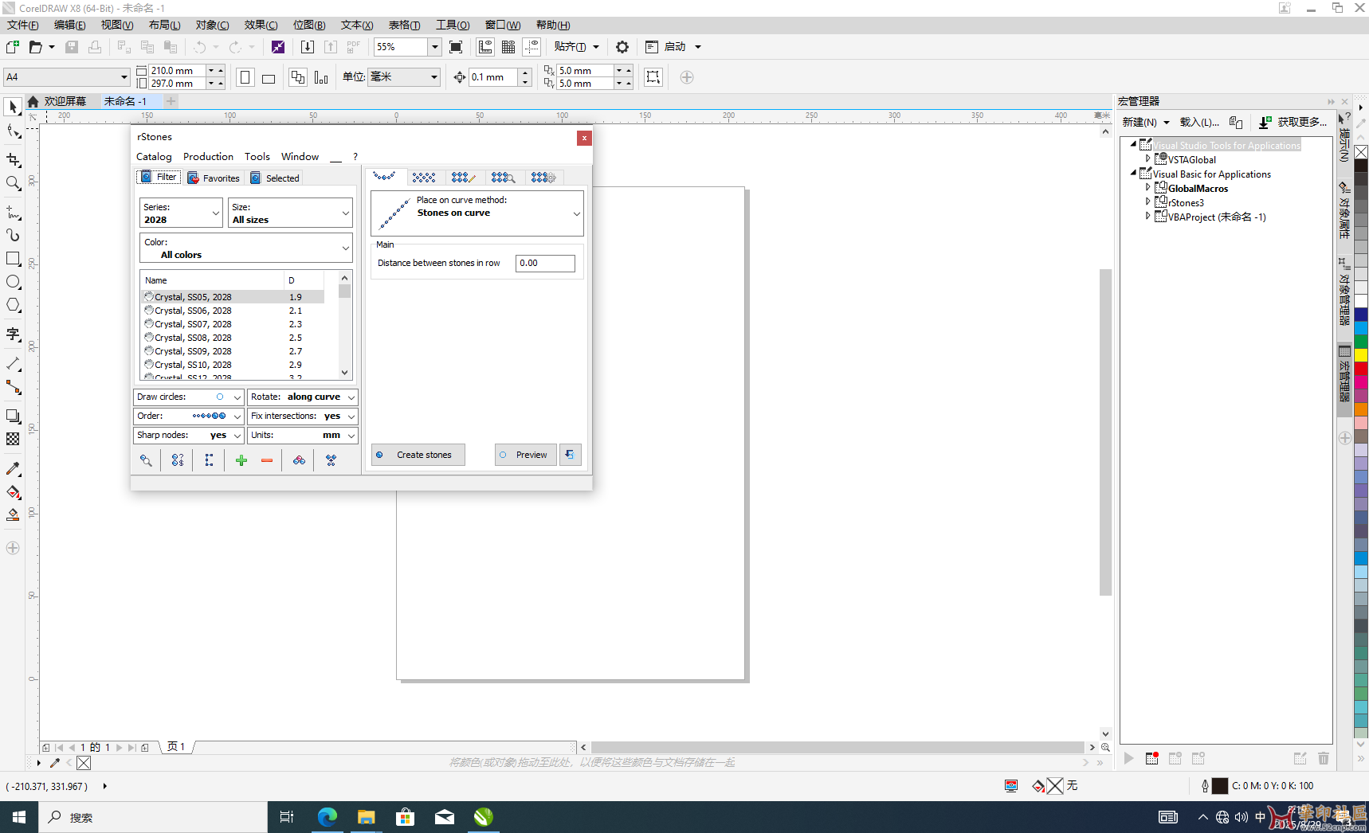
Task: Click rStones stone count and price icon
Action: click(178, 460)
